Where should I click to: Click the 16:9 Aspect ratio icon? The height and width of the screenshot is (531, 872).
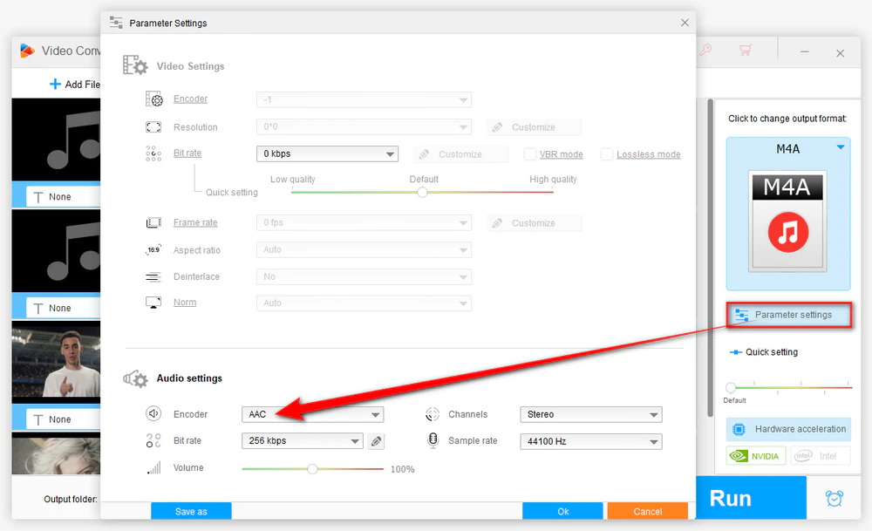[x=153, y=250]
